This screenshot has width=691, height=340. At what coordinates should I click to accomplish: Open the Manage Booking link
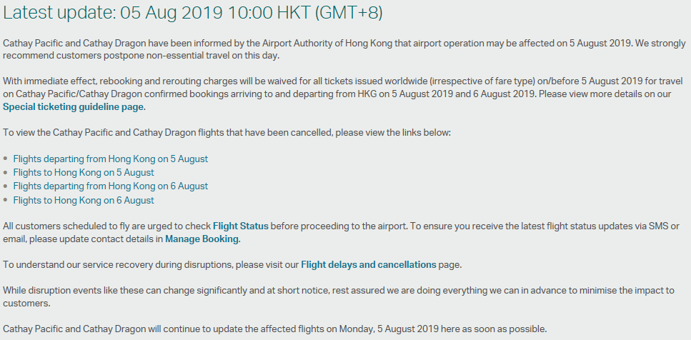[202, 239]
